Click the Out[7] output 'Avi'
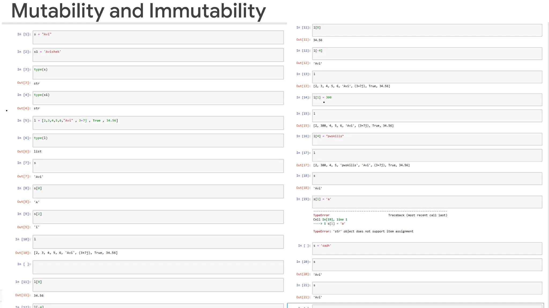Image resolution: width=549 pixels, height=308 pixels. pyautogui.click(x=39, y=177)
